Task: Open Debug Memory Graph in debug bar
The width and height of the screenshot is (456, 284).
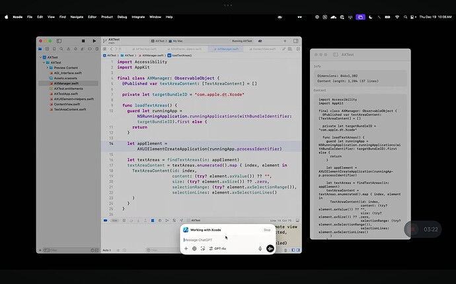Action: [x=167, y=221]
